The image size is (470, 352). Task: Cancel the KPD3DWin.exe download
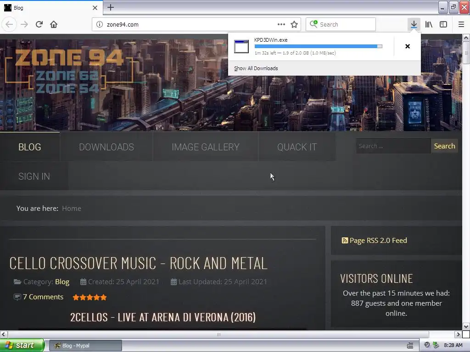(x=408, y=46)
